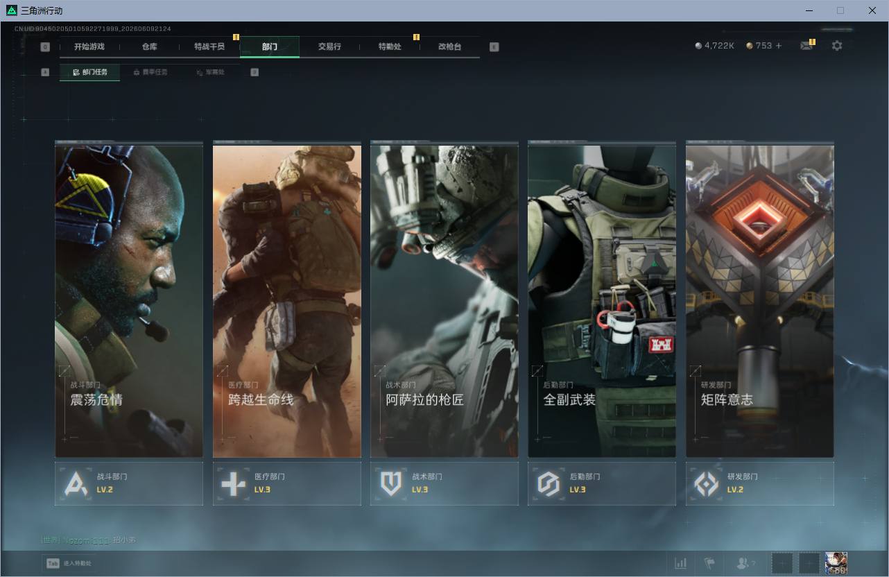Open the 跨越生命线 medical mission card

coord(287,300)
